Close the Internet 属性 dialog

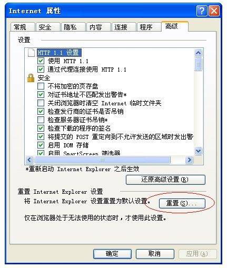pyautogui.click(x=214, y=11)
